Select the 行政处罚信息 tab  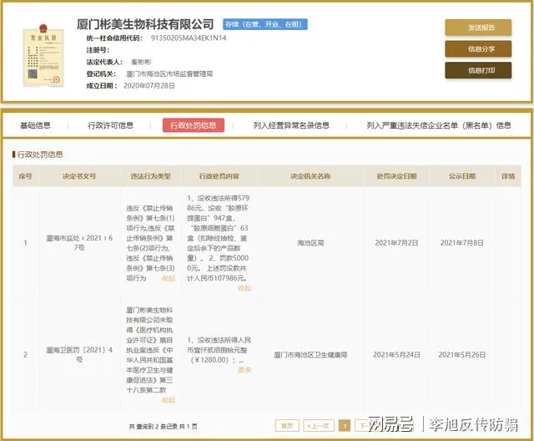click(x=194, y=125)
